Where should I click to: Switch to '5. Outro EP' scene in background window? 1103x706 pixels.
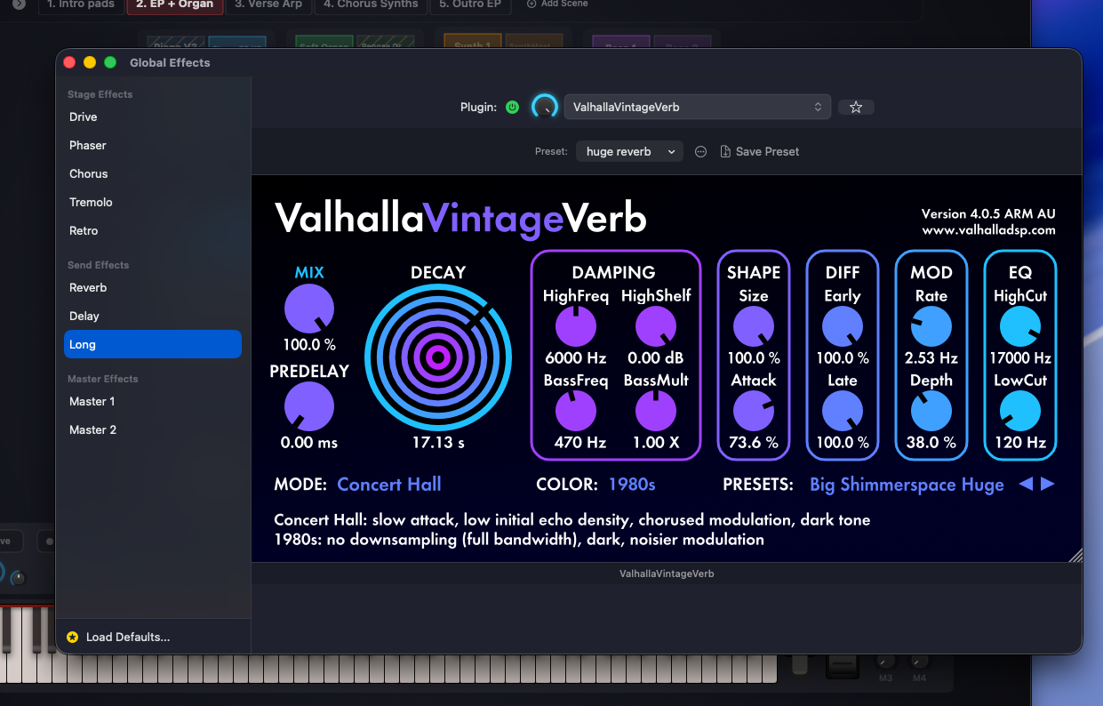pyautogui.click(x=469, y=4)
